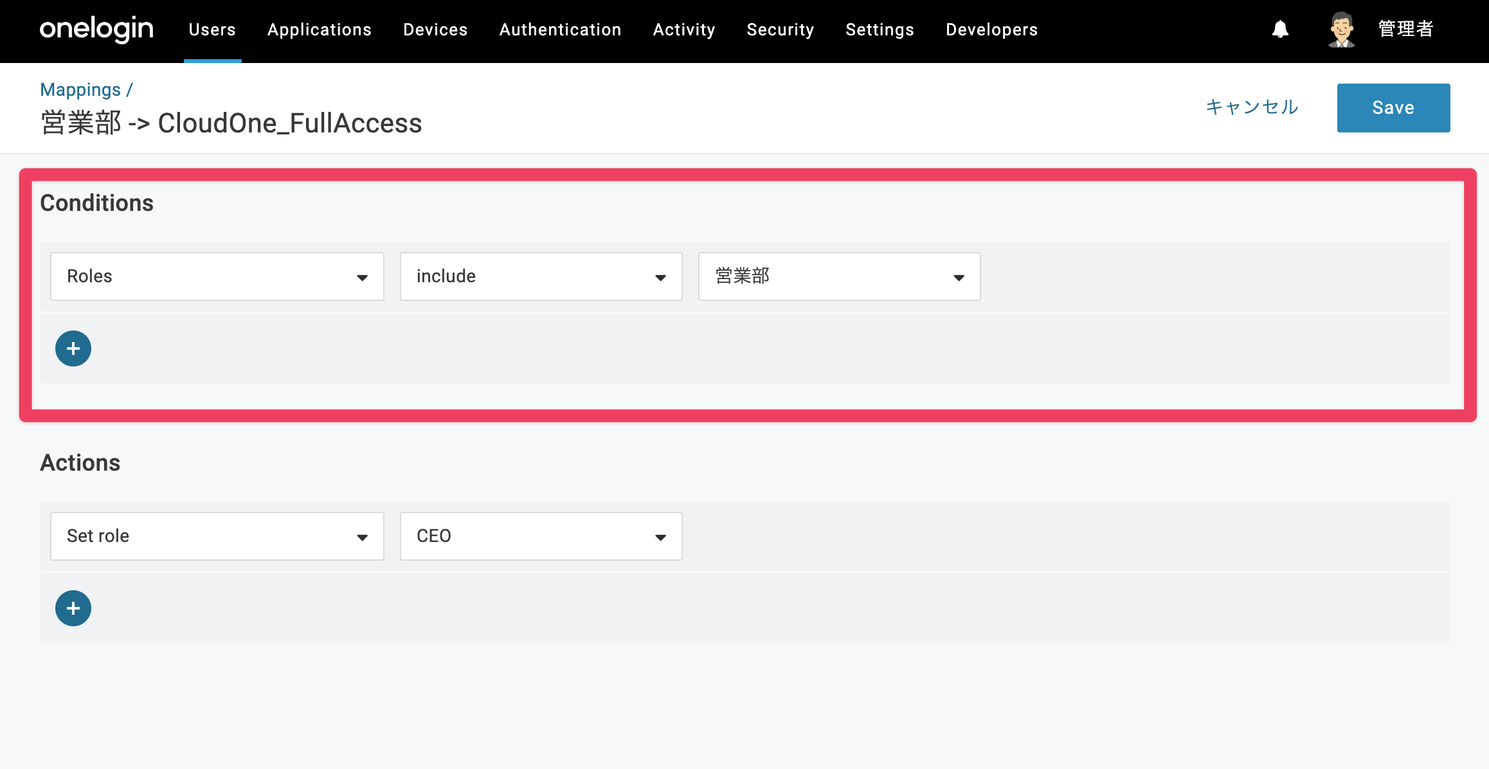Click the admin avatar picture
Image resolution: width=1489 pixels, height=769 pixels.
tap(1342, 30)
